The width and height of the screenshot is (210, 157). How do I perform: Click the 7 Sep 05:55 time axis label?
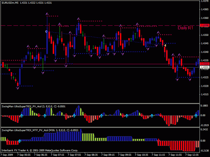24,155
